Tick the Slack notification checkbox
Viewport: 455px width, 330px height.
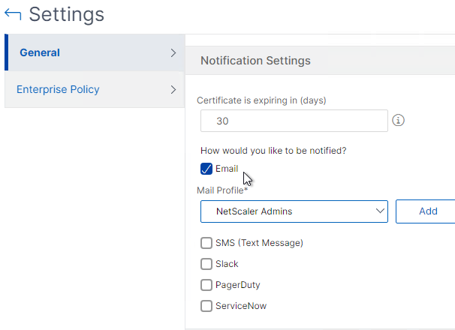tap(206, 264)
